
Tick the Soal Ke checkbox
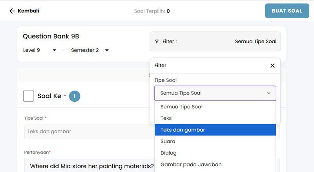click(29, 96)
